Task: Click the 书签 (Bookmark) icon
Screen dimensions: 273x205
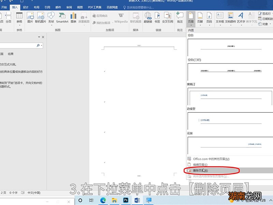Action: pyautogui.click(x=157, y=17)
